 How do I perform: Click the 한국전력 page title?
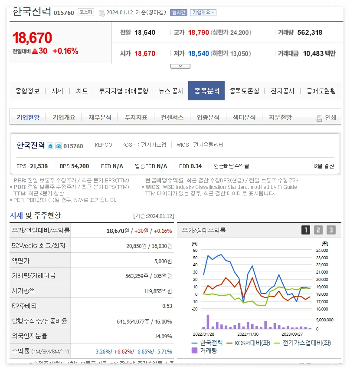coord(32,12)
